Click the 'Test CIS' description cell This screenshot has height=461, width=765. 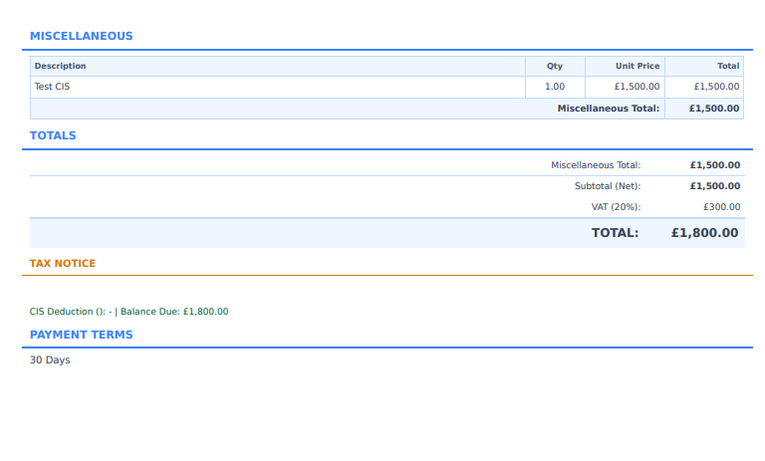[x=278, y=87]
